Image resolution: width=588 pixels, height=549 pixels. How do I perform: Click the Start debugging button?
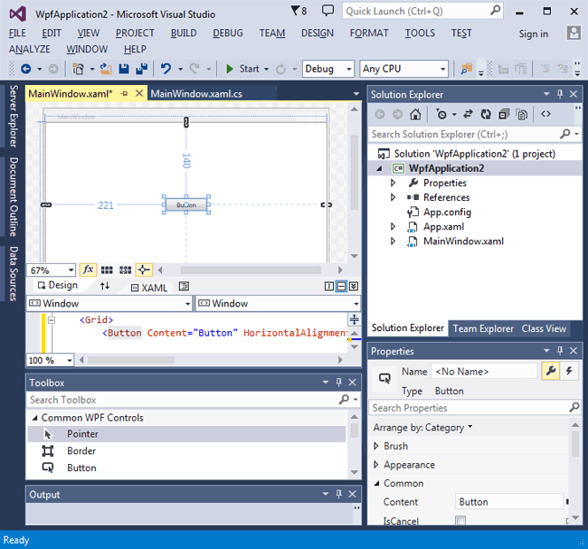tap(242, 69)
